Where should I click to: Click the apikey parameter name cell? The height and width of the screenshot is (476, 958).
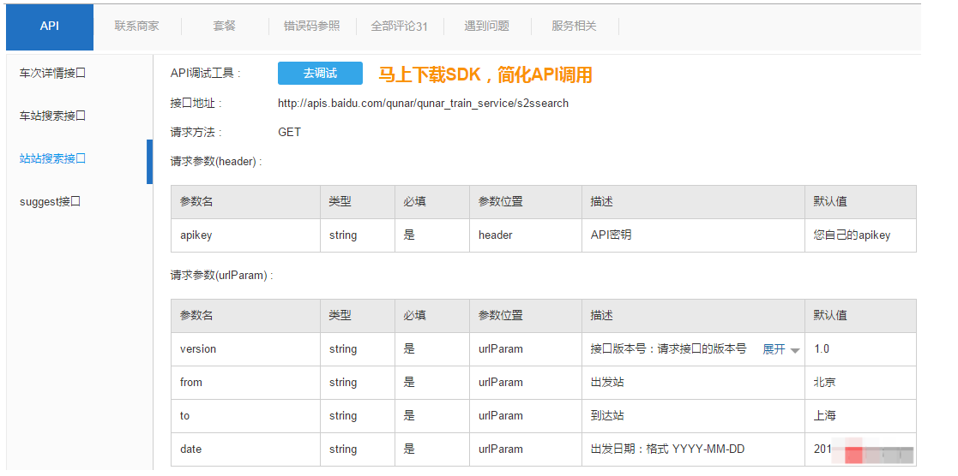click(x=245, y=235)
